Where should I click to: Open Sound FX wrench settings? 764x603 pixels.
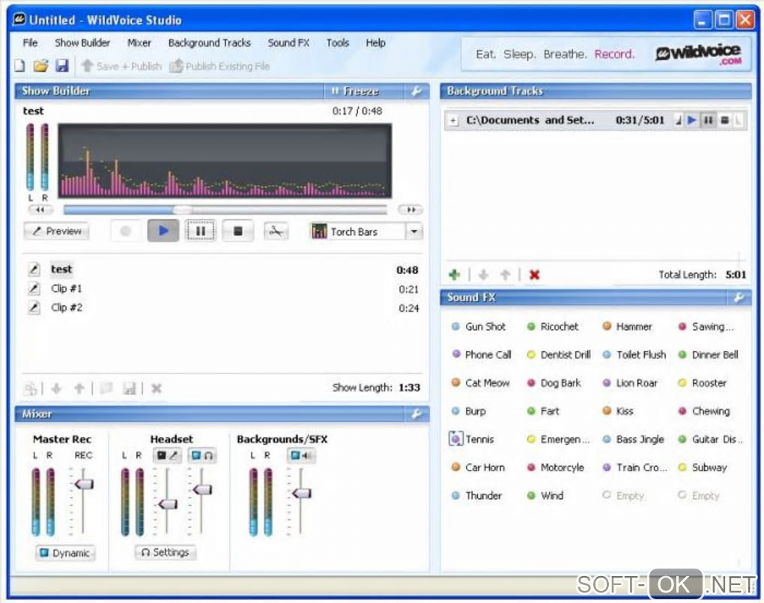pos(739,297)
